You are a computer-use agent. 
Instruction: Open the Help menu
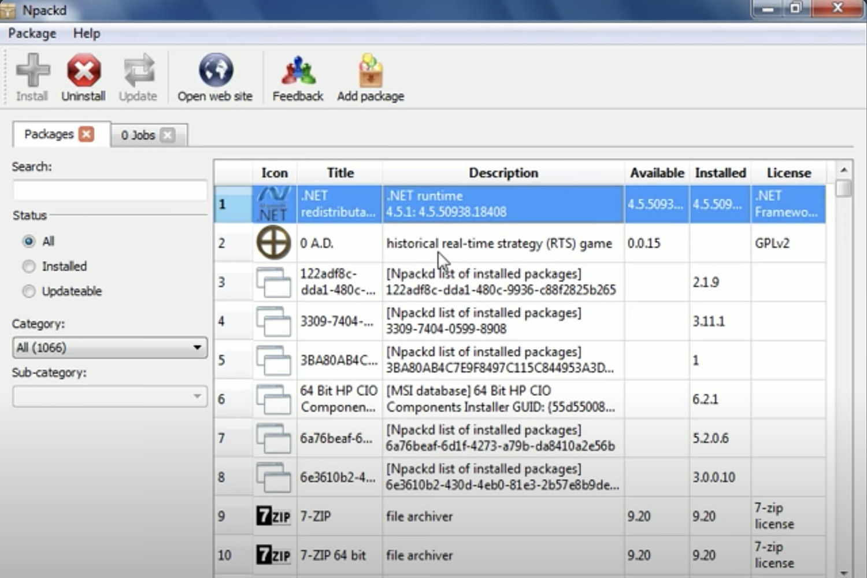pyautogui.click(x=87, y=34)
